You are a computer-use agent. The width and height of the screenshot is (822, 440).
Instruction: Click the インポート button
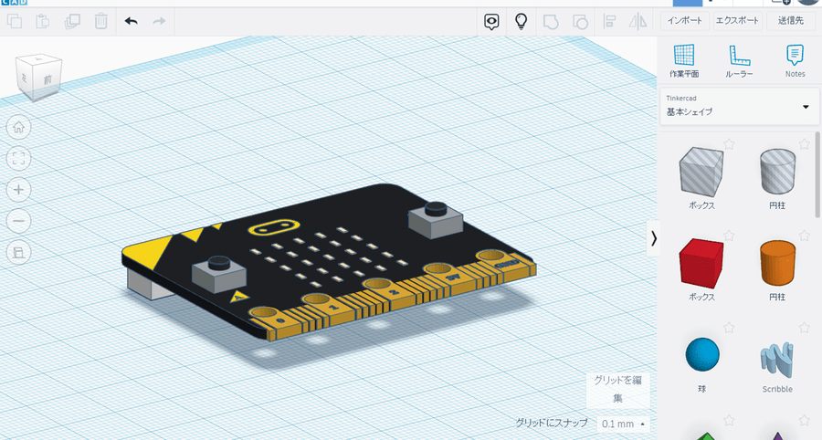click(685, 21)
